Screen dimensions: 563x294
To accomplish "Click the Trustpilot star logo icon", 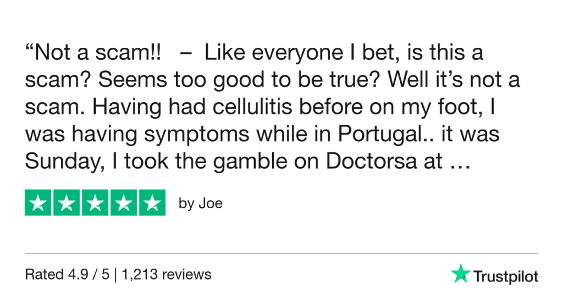I will [461, 273].
